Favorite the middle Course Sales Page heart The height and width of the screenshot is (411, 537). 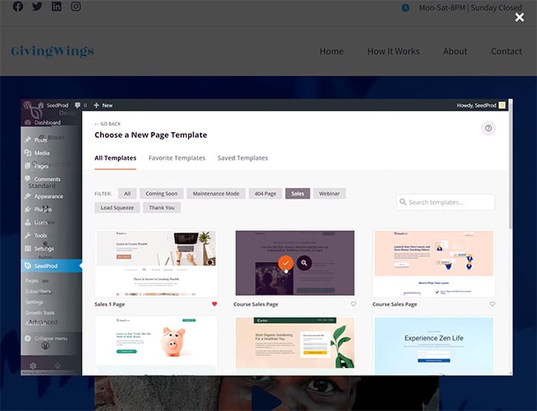(354, 304)
